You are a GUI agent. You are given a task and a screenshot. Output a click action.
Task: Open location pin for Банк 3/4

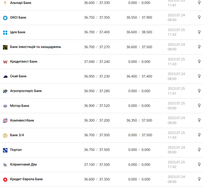[199, 135]
